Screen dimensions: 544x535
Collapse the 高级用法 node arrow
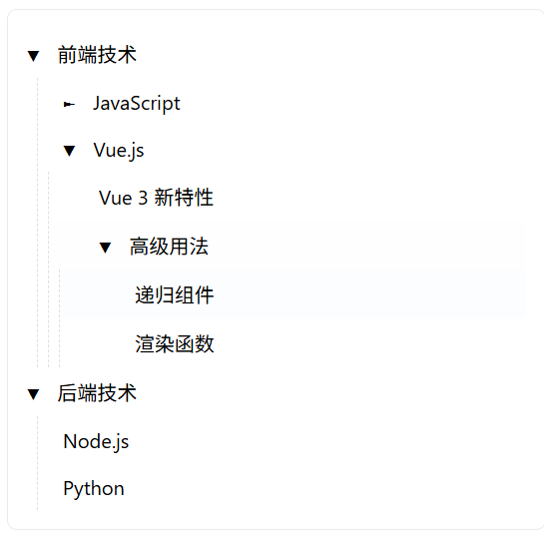(105, 248)
